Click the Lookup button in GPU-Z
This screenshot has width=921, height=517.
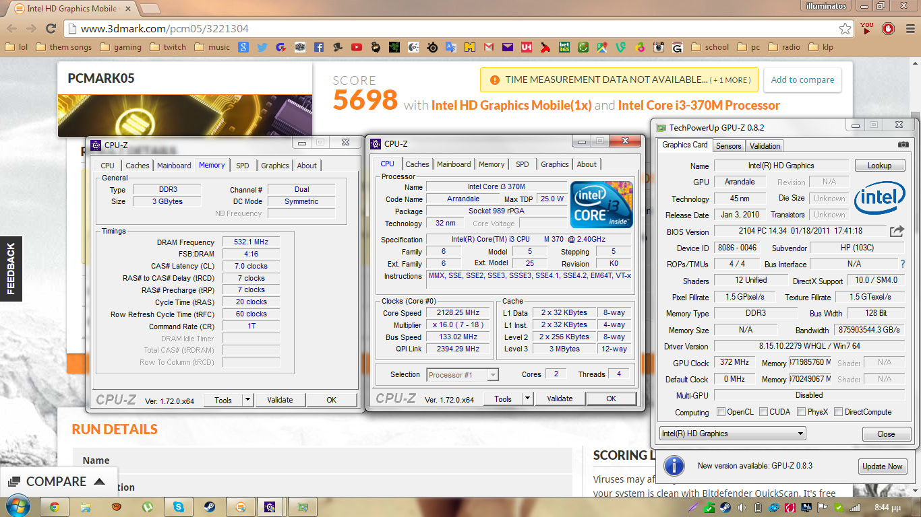879,165
